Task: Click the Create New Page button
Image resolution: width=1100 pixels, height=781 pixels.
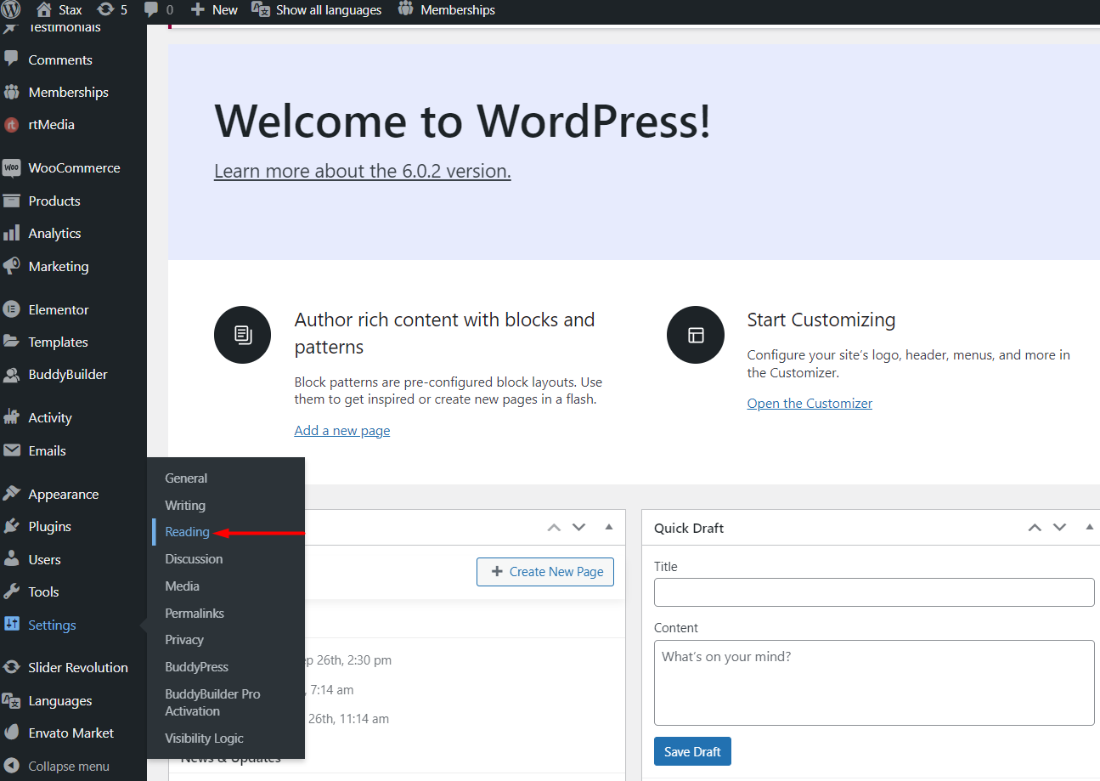Action: click(x=544, y=571)
